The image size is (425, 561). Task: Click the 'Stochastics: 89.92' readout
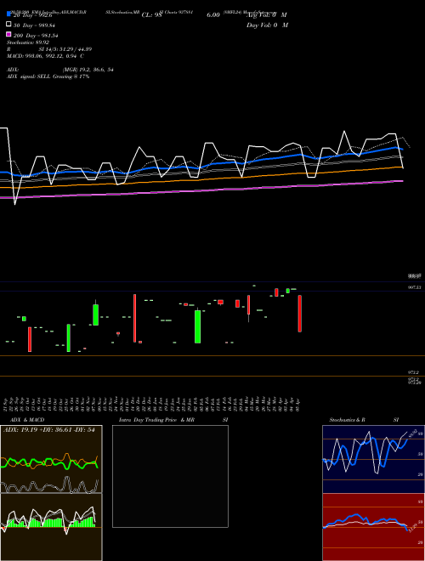pos(28,42)
